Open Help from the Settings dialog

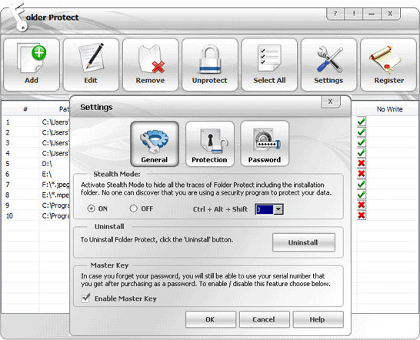point(318,319)
